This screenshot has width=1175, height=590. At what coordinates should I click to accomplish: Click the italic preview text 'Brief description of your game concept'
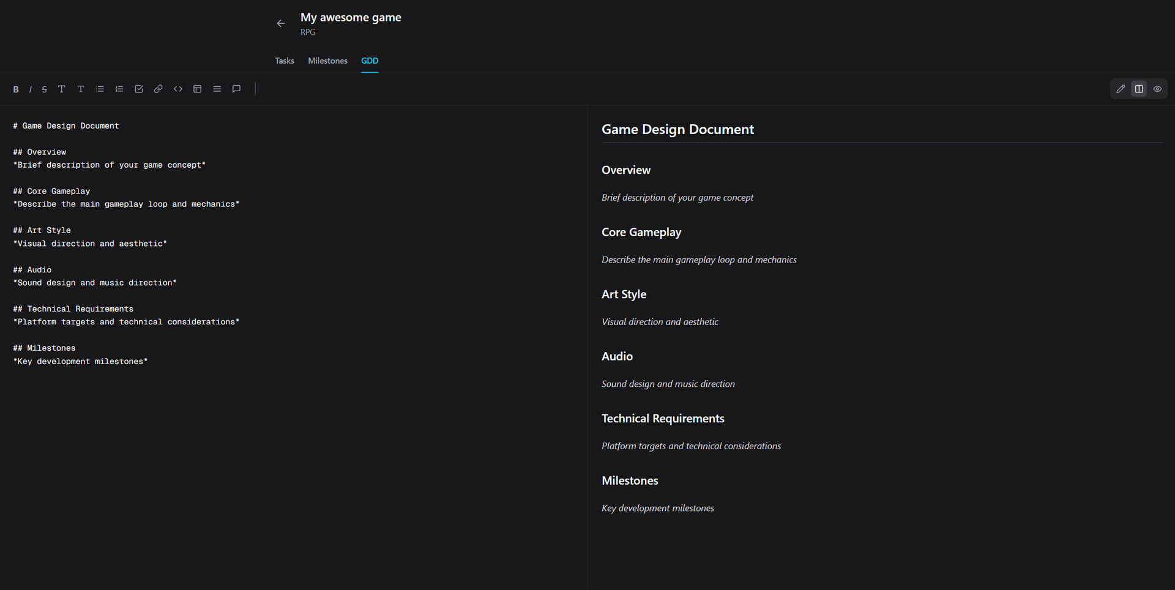677,198
